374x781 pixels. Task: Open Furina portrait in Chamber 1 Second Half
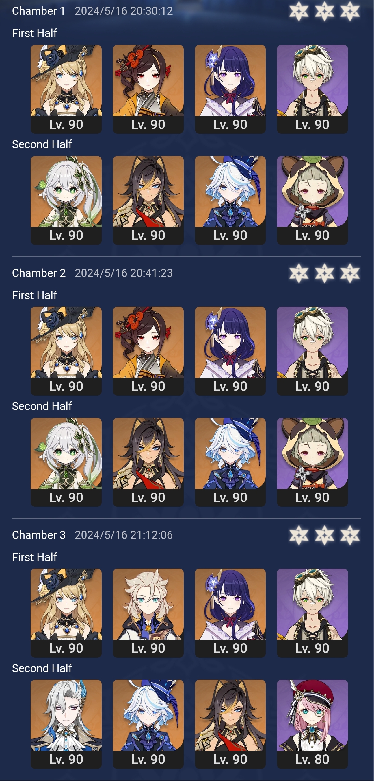coord(230,200)
